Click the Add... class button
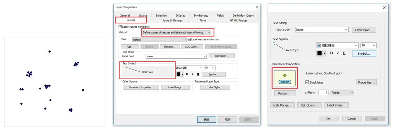The image size is (393, 130). coord(130,47)
